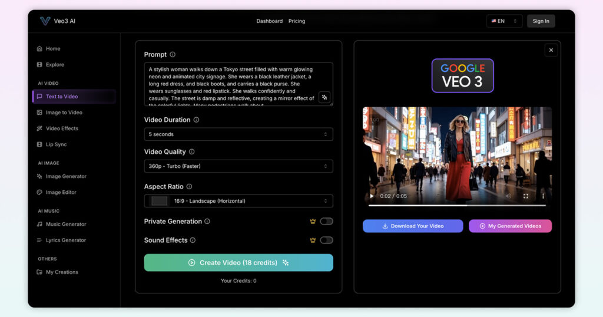This screenshot has width=603, height=317.
Task: Click the AI MUSIC section heading
Action: point(48,211)
